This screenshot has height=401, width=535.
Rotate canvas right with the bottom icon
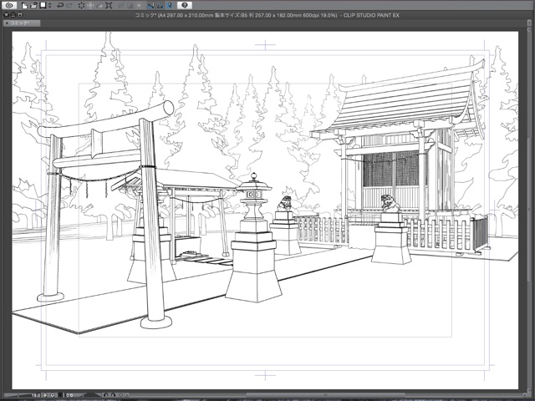point(114,395)
